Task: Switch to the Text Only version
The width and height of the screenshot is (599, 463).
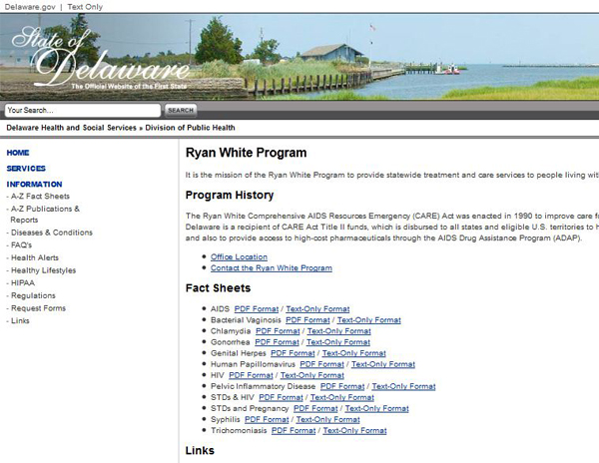Action: click(x=85, y=7)
